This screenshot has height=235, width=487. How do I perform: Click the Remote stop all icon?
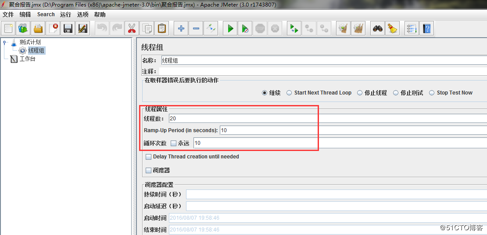(x=309, y=29)
